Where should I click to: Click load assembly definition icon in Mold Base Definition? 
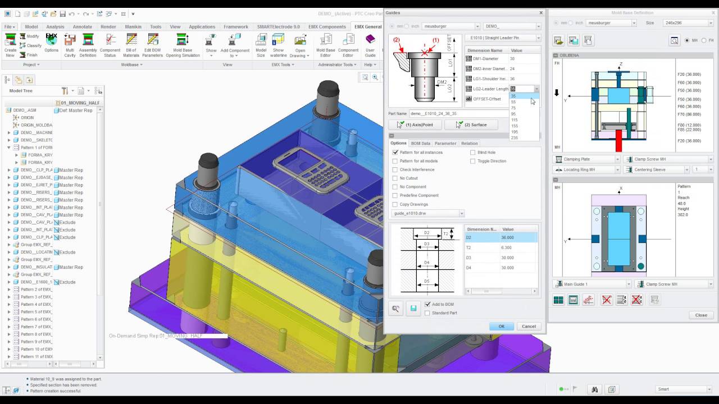pos(558,40)
